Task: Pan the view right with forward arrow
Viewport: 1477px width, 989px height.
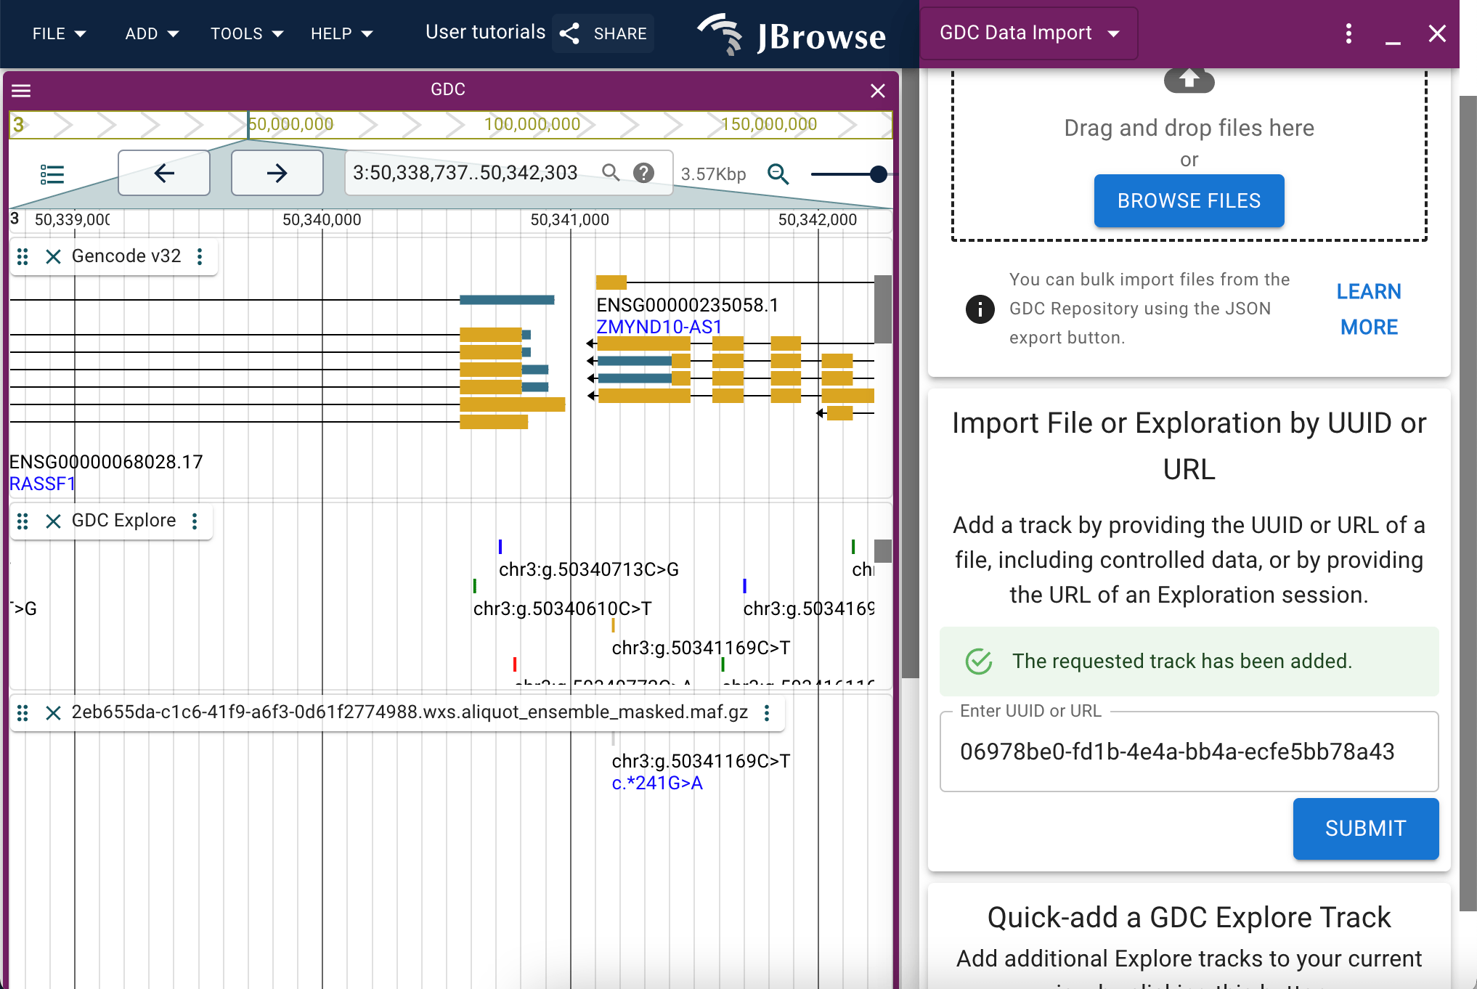Action: (x=277, y=173)
